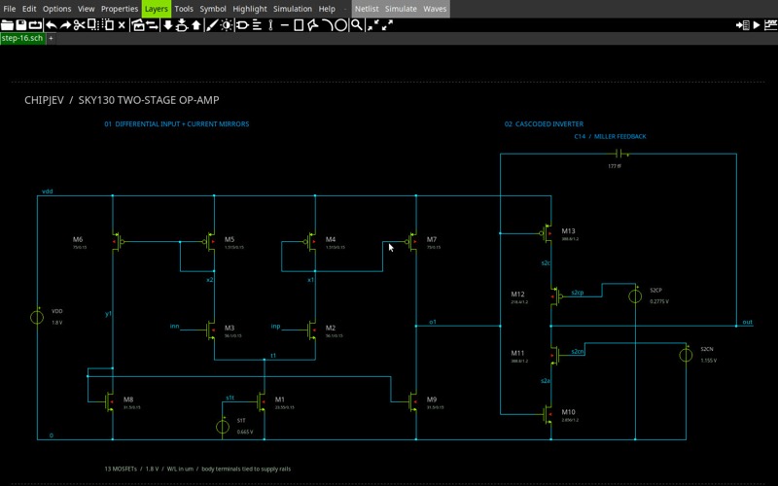
Task: Open the Layers menu
Action: [x=157, y=9]
